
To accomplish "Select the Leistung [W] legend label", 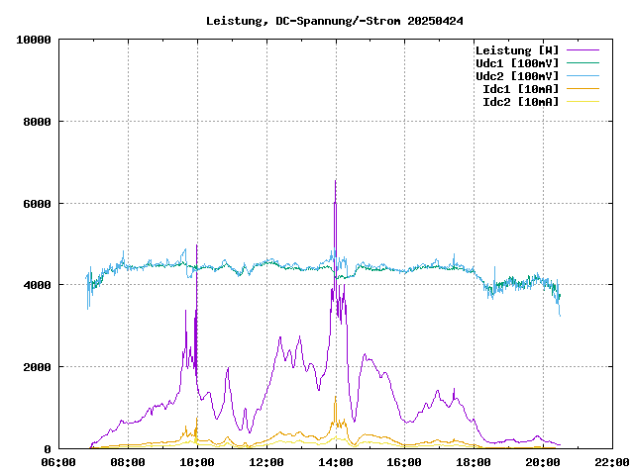I will click(x=516, y=49).
